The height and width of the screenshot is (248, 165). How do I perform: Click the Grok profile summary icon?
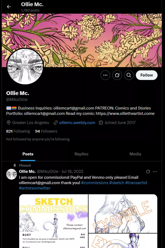click(x=117, y=75)
